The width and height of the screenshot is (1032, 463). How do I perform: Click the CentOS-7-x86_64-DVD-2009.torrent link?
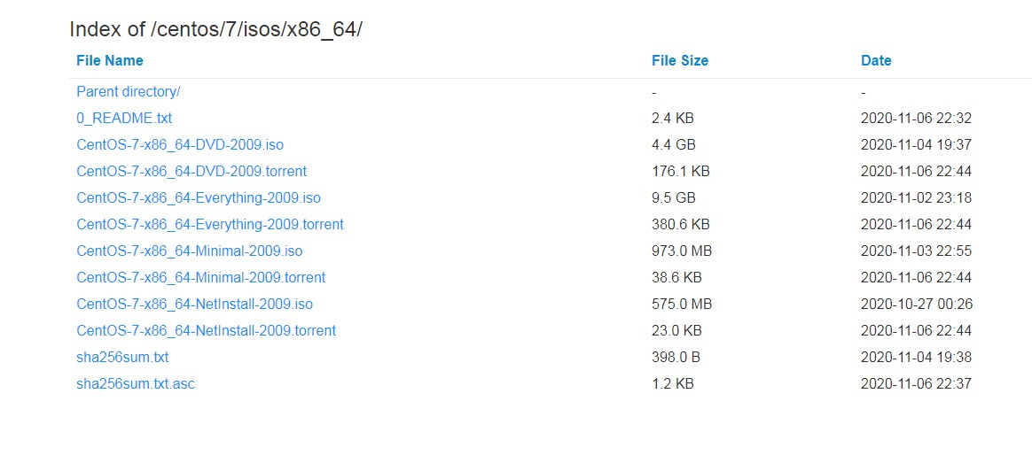pos(192,172)
